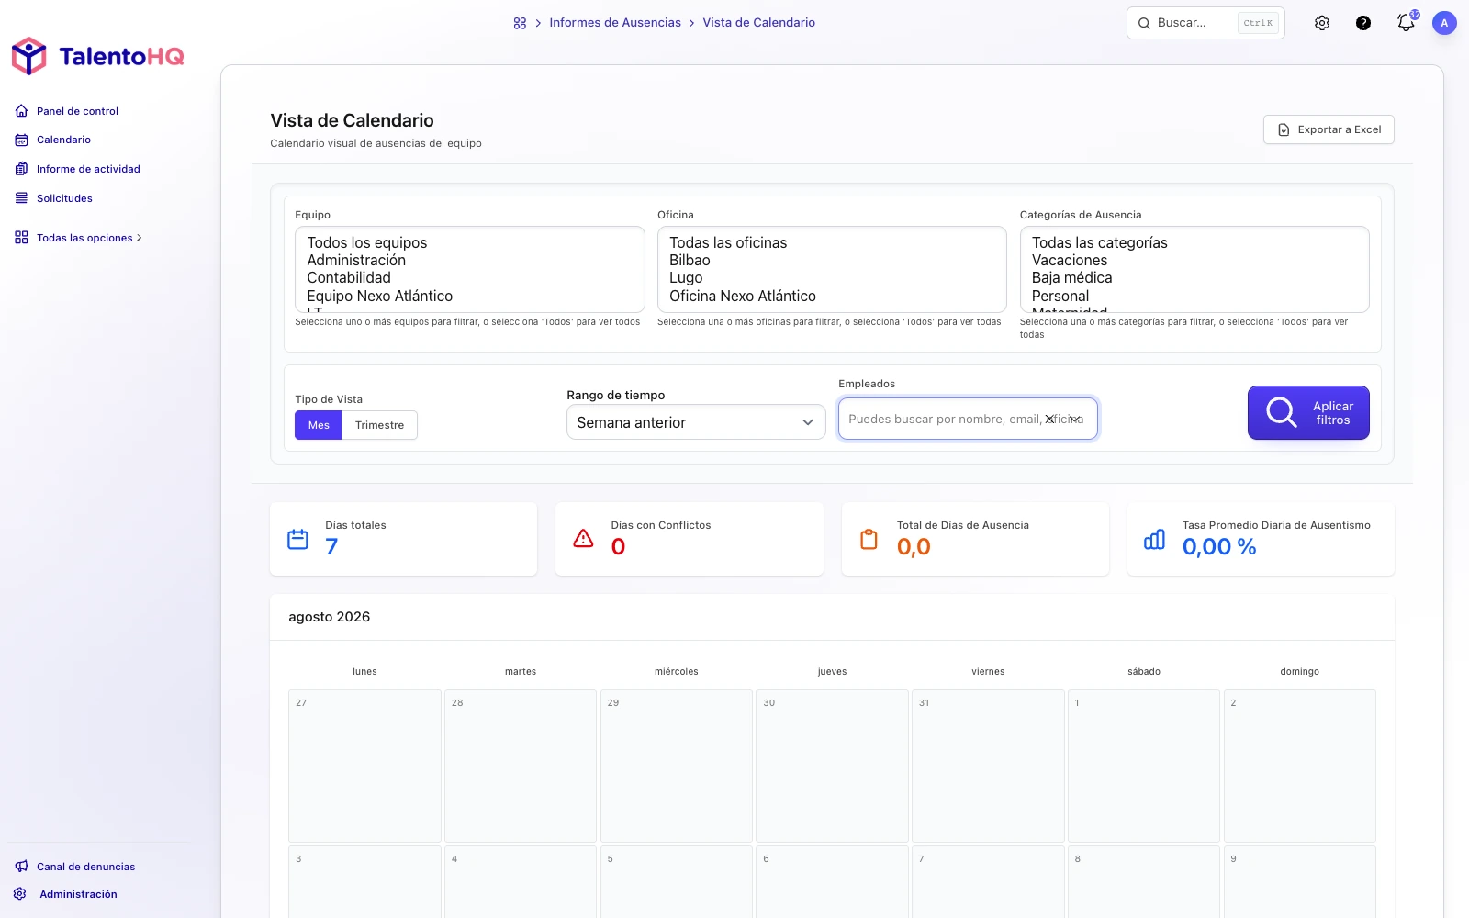Open Solicitudes in the sidebar
The height and width of the screenshot is (918, 1469).
pyautogui.click(x=64, y=198)
